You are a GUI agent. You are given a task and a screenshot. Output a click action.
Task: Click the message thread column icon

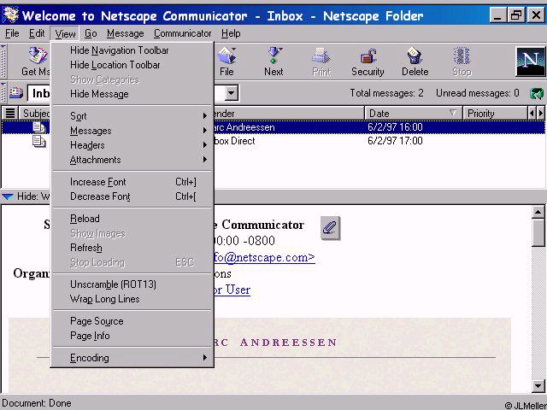pos(10,113)
